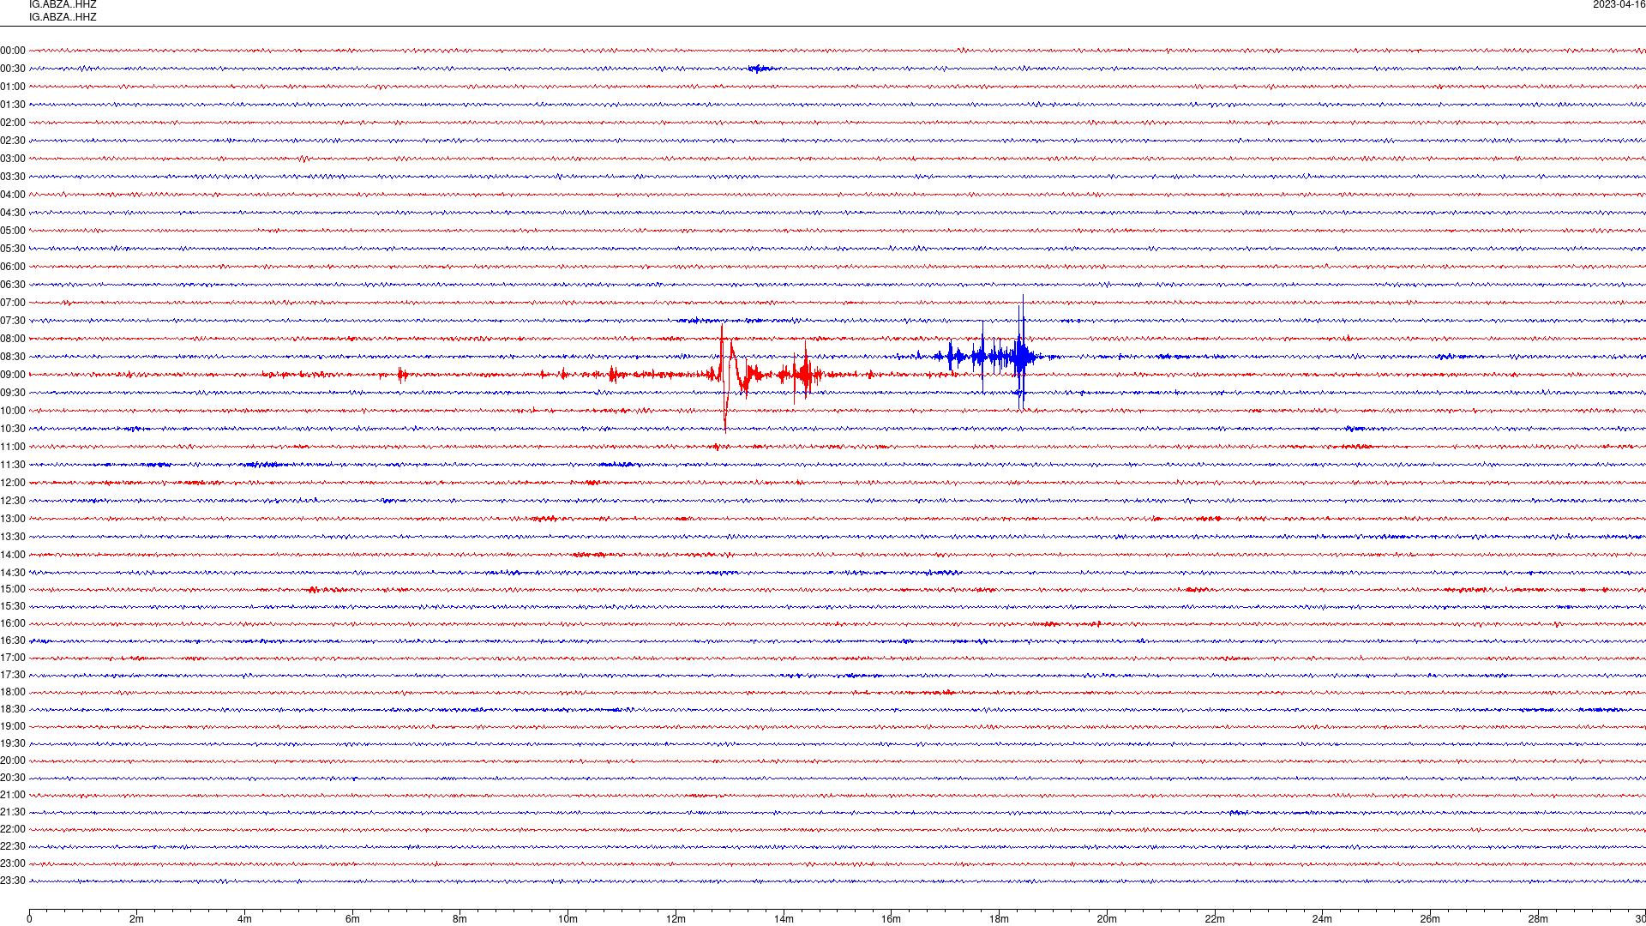Click the 10:00 time row label
This screenshot has width=1646, height=926.
tap(13, 411)
